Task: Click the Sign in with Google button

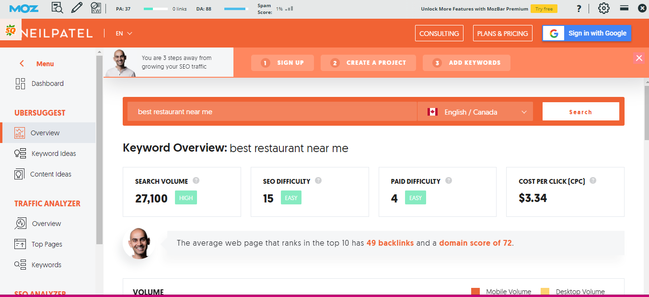Action: pyautogui.click(x=586, y=33)
